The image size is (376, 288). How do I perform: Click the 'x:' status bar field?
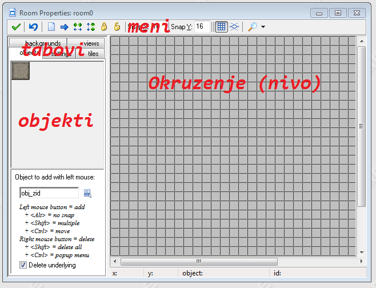point(127,273)
